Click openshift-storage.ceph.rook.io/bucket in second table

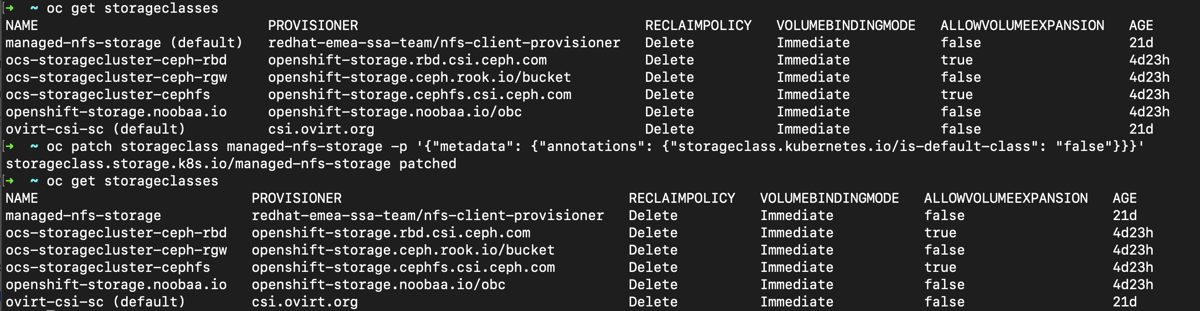403,250
